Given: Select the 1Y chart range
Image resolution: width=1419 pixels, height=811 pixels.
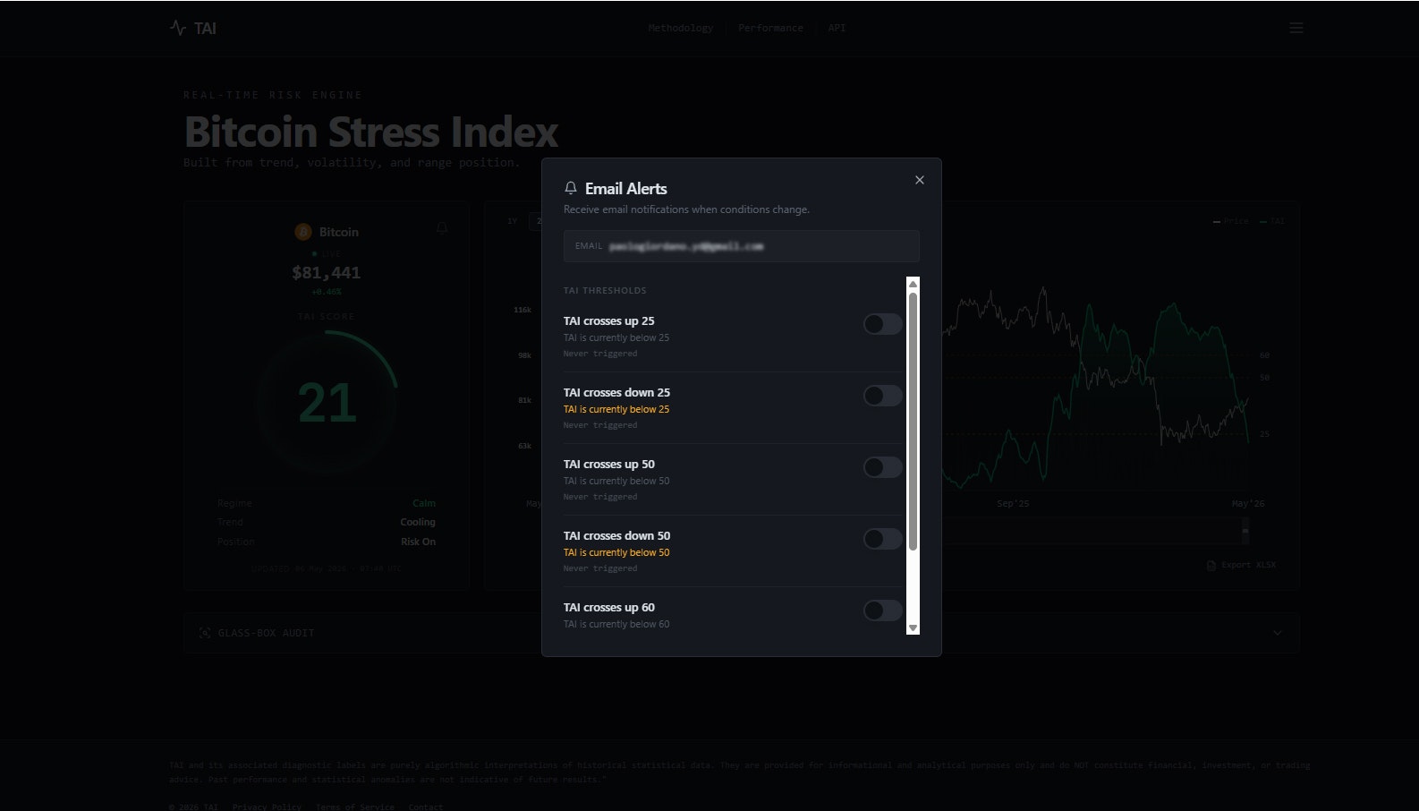Looking at the screenshot, I should click(512, 221).
